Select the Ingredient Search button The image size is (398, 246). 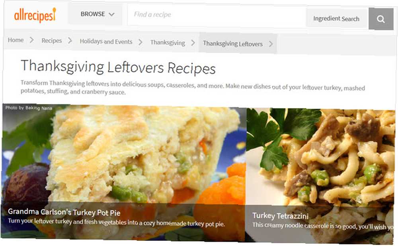(x=336, y=19)
